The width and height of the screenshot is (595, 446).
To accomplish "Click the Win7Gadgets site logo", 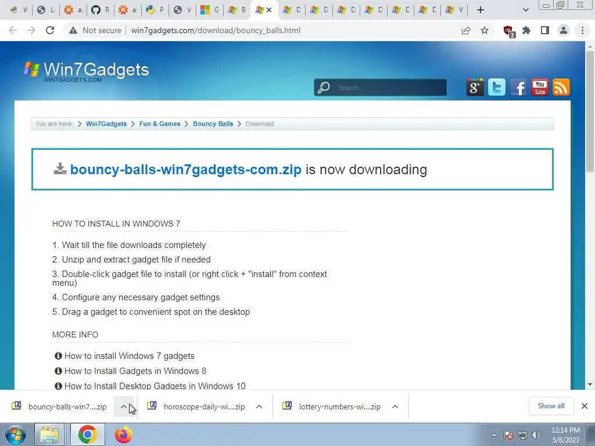I will click(x=86, y=70).
